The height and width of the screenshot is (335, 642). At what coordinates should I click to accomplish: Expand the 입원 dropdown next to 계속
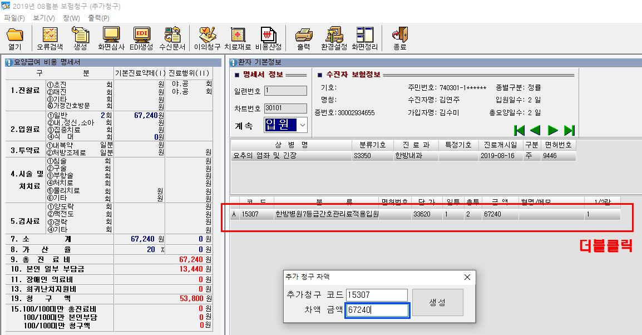pos(302,125)
